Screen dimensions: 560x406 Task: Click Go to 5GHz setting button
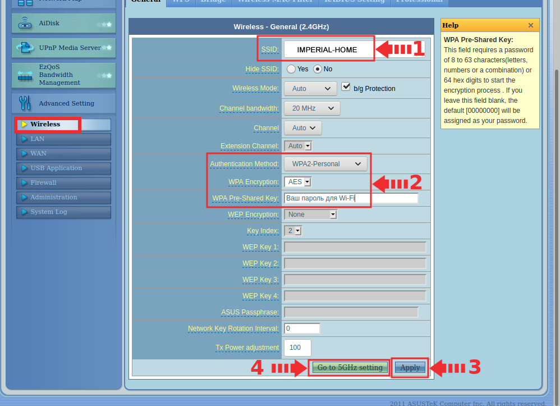pyautogui.click(x=349, y=368)
